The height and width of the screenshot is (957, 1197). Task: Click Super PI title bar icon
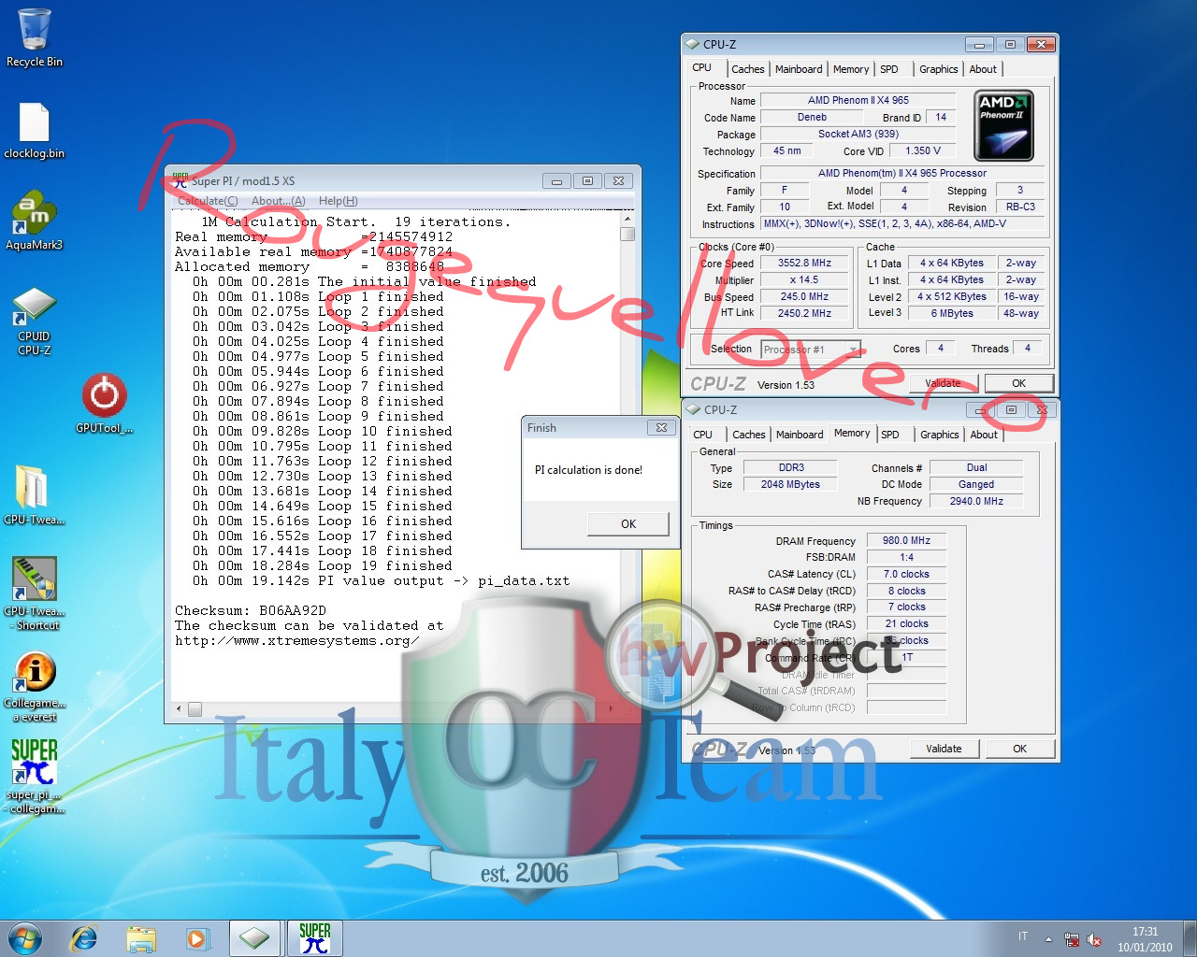(180, 180)
